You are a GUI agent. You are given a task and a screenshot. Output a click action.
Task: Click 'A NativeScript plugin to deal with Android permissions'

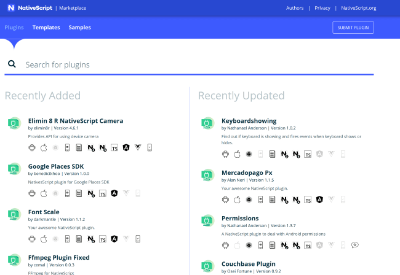point(273,234)
